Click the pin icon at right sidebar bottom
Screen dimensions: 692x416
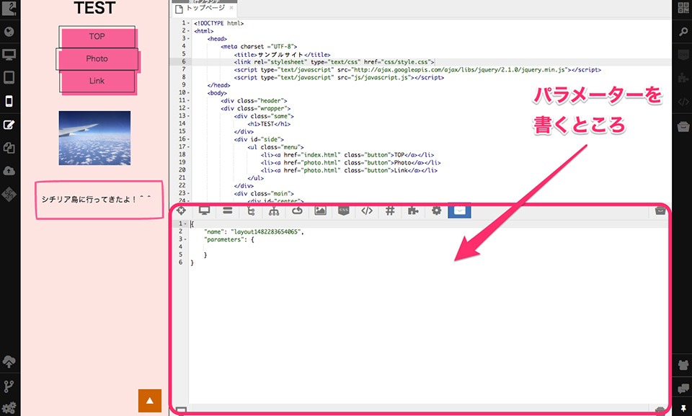point(683,409)
